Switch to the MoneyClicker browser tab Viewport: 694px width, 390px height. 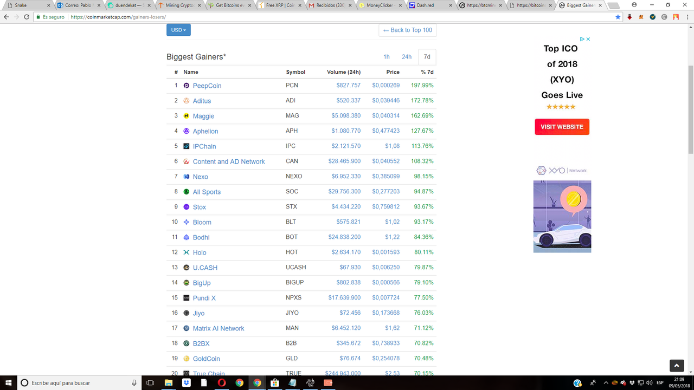click(380, 5)
